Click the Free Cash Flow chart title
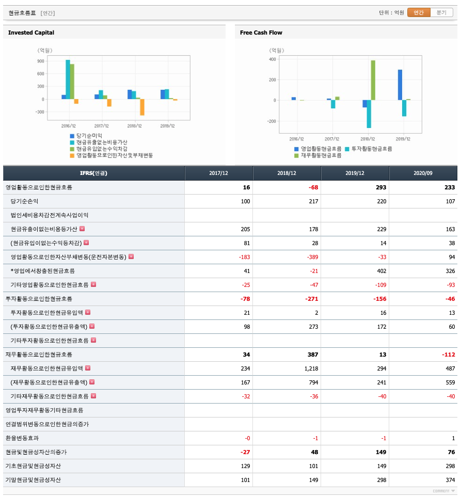The image size is (461, 498). (x=261, y=33)
